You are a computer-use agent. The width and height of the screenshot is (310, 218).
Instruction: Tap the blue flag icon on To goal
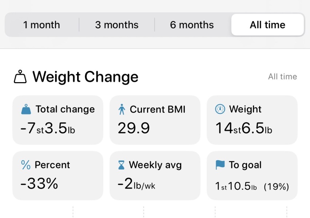click(x=220, y=165)
